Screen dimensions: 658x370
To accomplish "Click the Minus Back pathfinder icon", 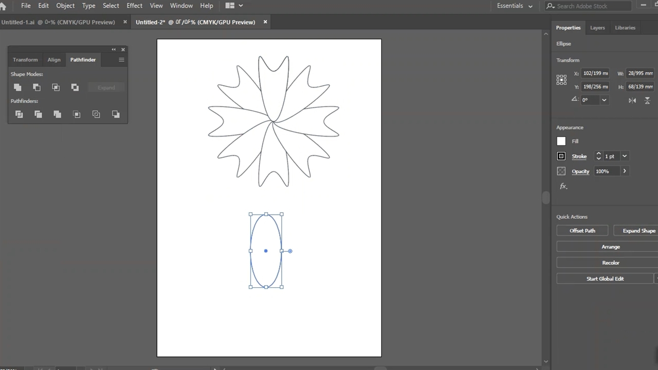I will pyautogui.click(x=116, y=114).
